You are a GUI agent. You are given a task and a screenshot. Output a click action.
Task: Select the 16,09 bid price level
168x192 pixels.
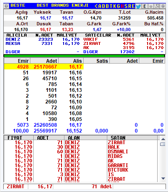(x=76, y=108)
